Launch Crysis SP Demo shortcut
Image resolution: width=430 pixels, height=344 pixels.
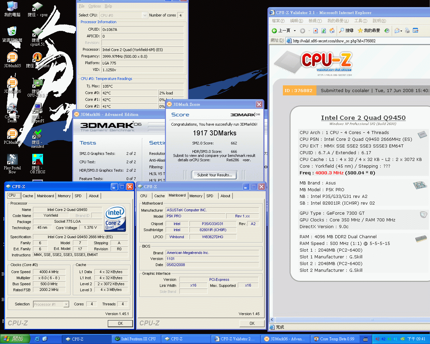12,113
